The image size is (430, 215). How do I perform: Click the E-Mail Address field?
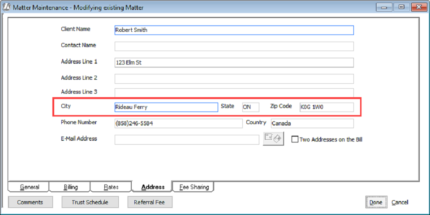(x=187, y=140)
